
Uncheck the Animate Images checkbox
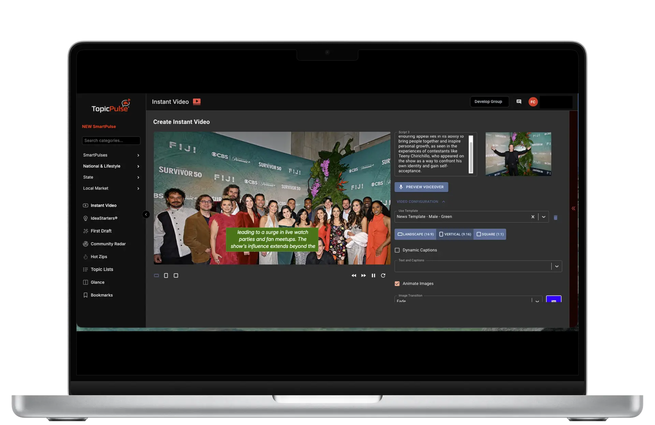(x=397, y=284)
